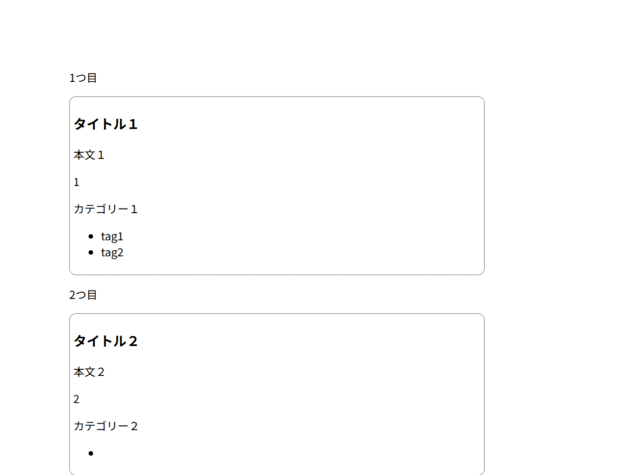Click the "カテゴリー２" category text
The height and width of the screenshot is (475, 622).
tap(106, 426)
